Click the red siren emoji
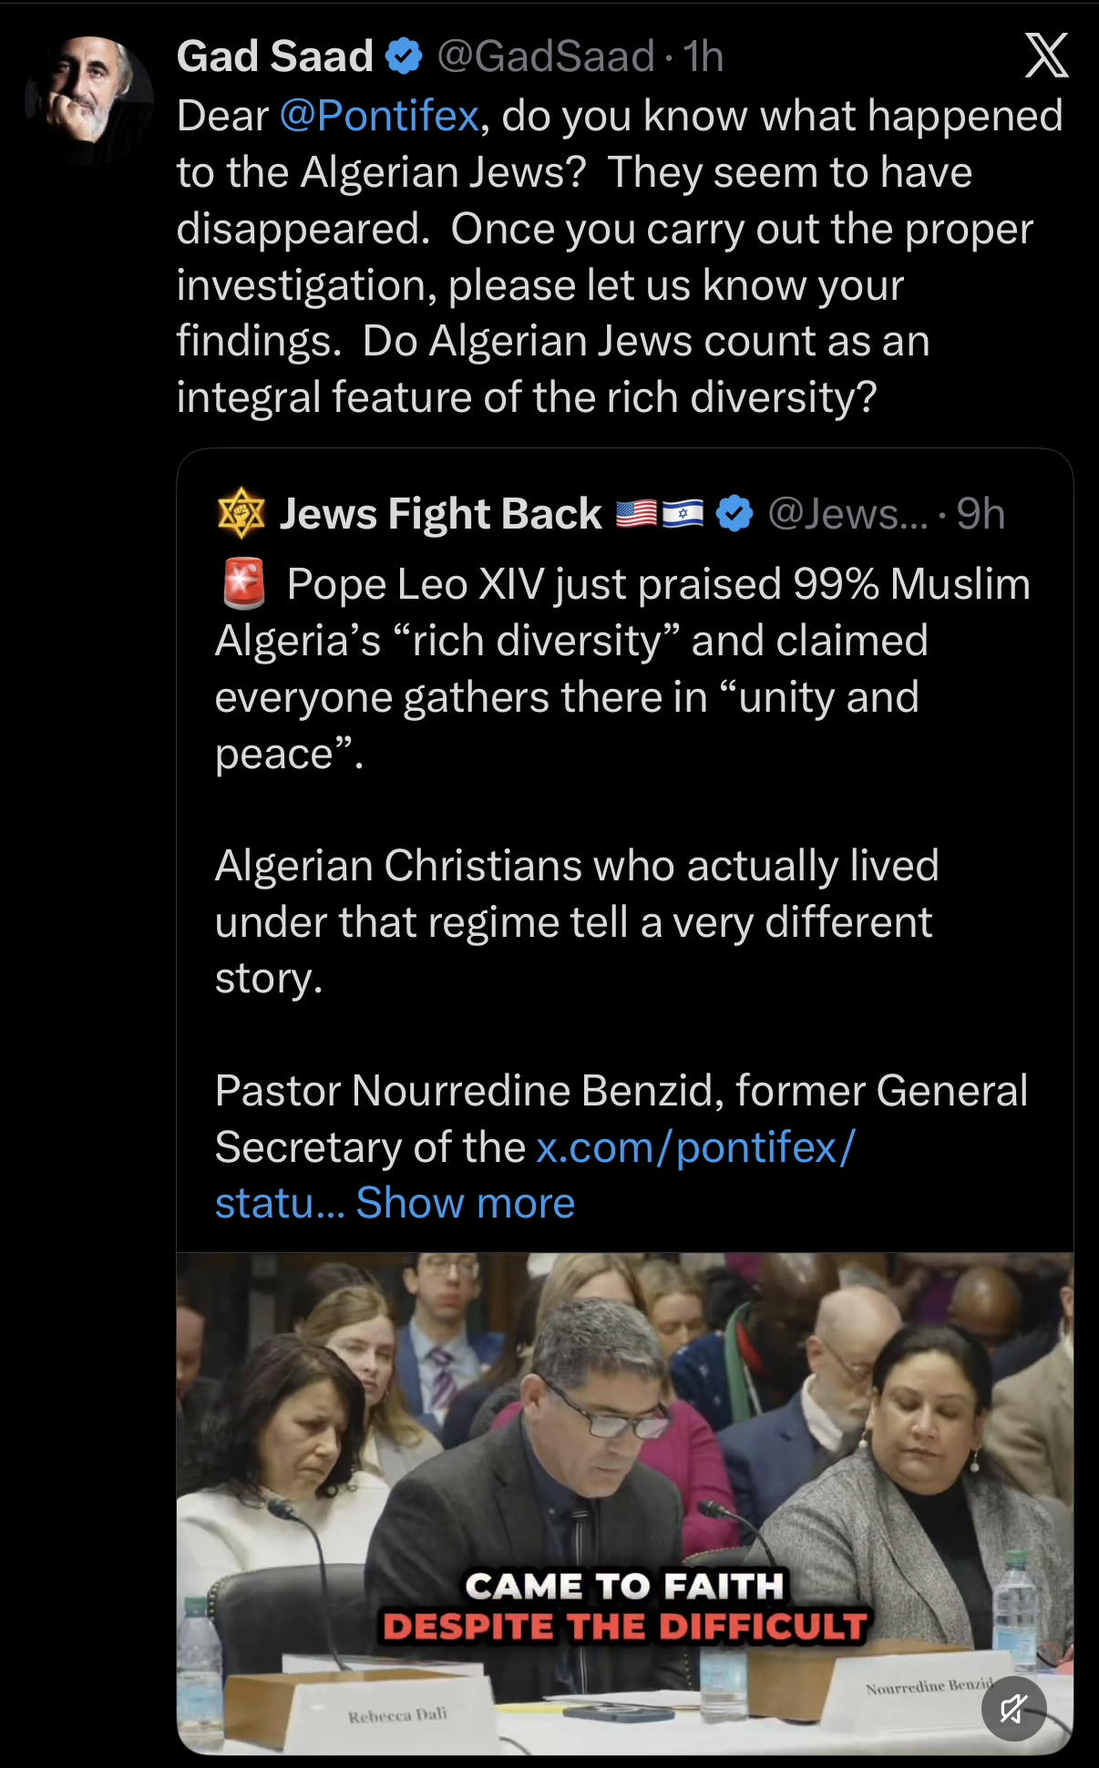This screenshot has height=1768, width=1099. point(244,583)
